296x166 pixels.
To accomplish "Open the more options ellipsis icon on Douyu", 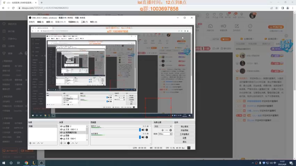I will point(250,26).
